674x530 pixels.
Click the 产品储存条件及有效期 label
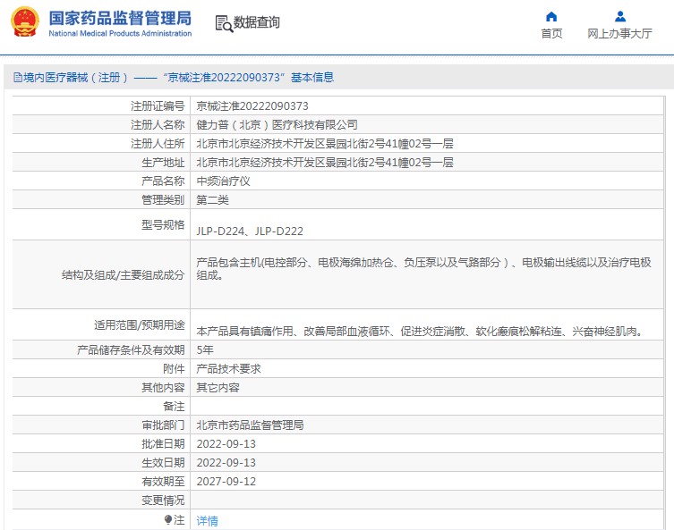pos(131,350)
